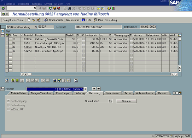Viewport: 192px width, 138px height.
Task: Toggle the K checkbox in row A553
Action: [x=83, y=43]
